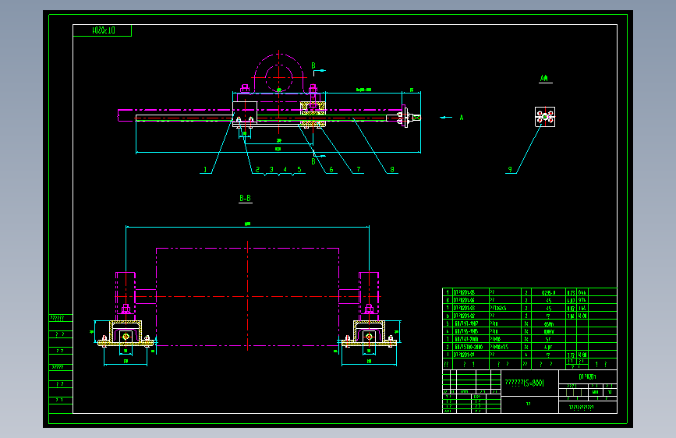Screen dimensions: 676x438
Task: Click part balloon number 8
Action: pyautogui.click(x=392, y=169)
